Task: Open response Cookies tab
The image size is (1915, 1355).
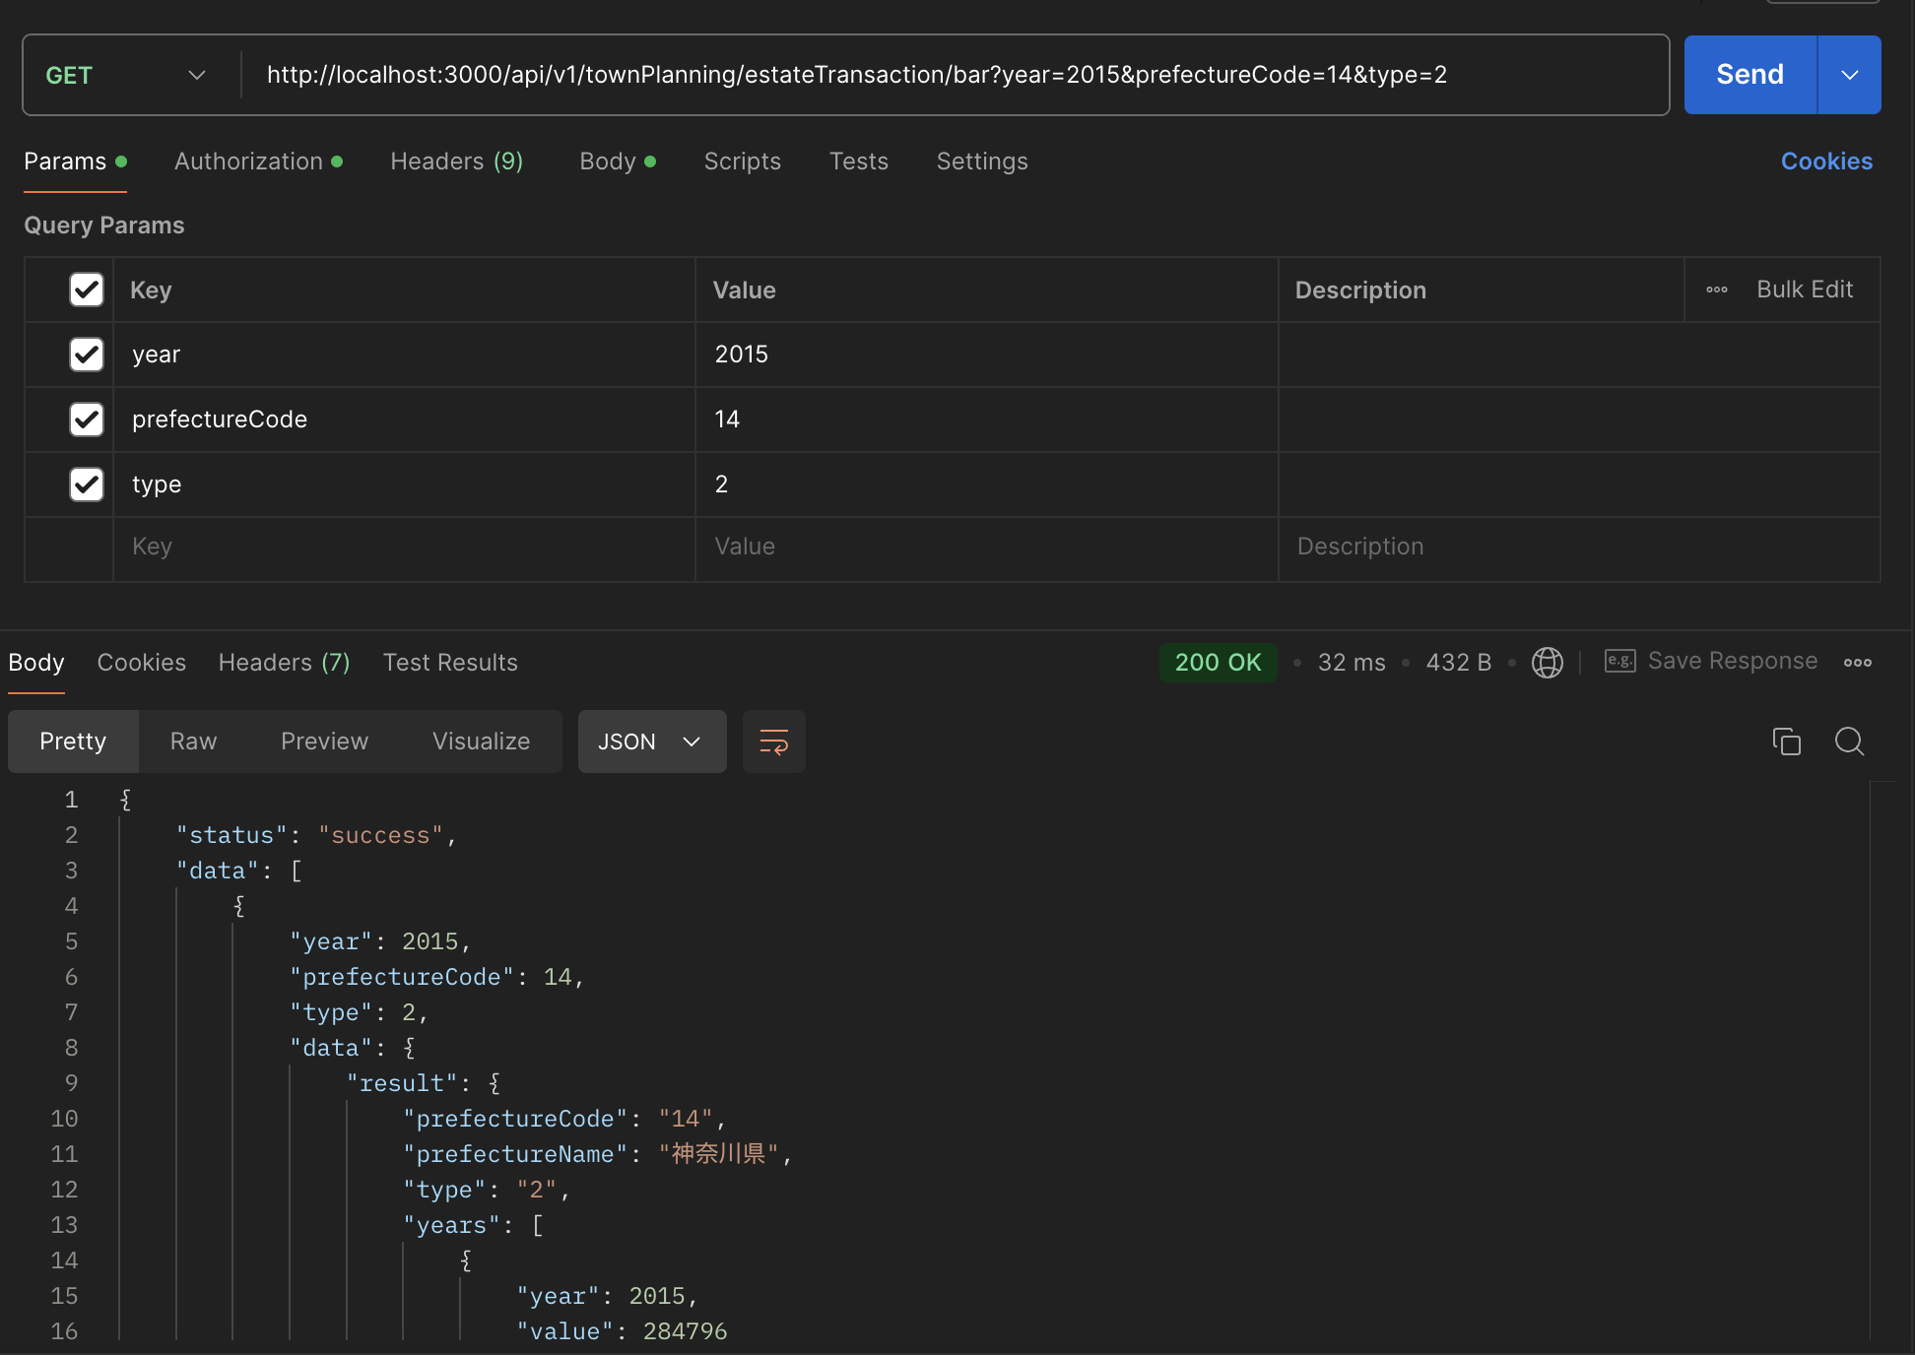Action: point(141,663)
